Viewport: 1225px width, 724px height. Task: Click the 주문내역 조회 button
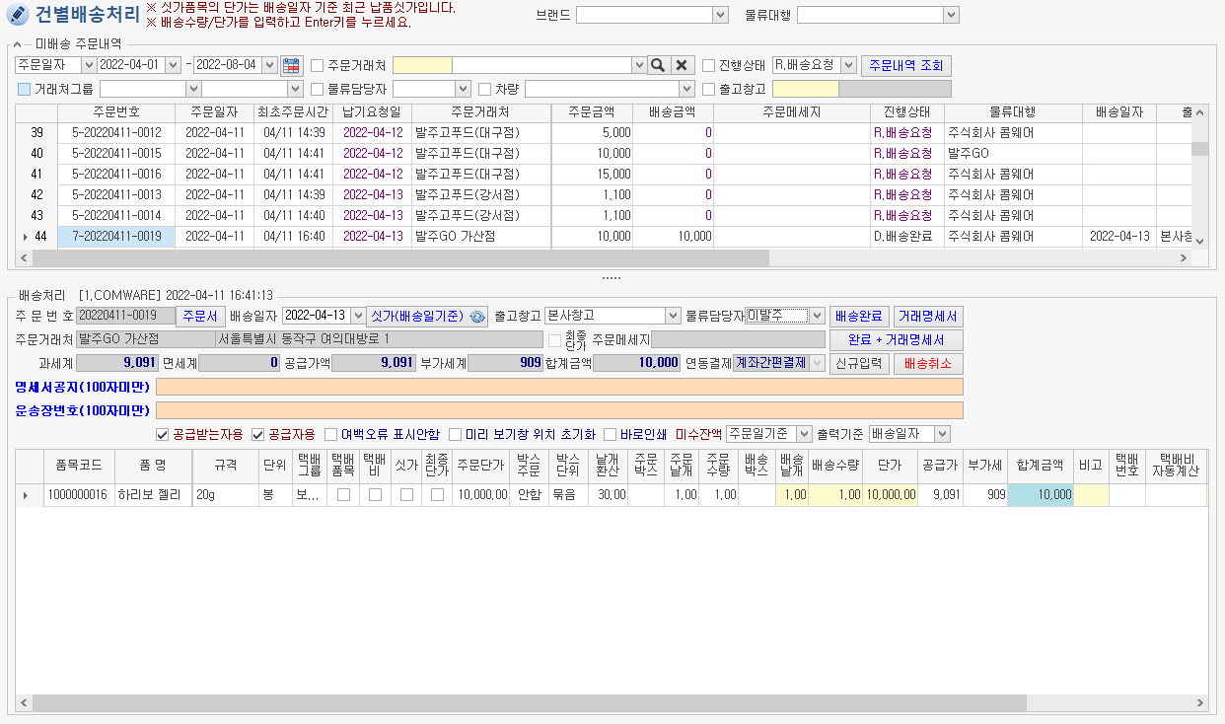point(906,66)
